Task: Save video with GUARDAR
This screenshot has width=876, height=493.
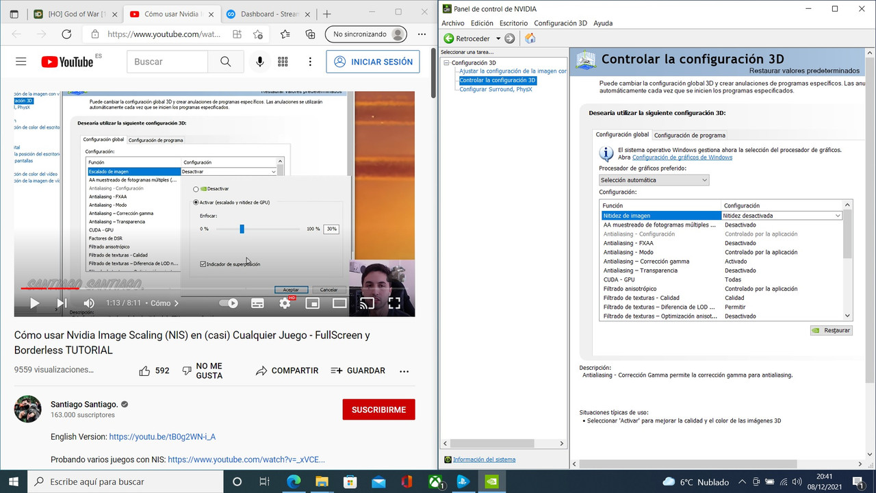Action: (358, 370)
